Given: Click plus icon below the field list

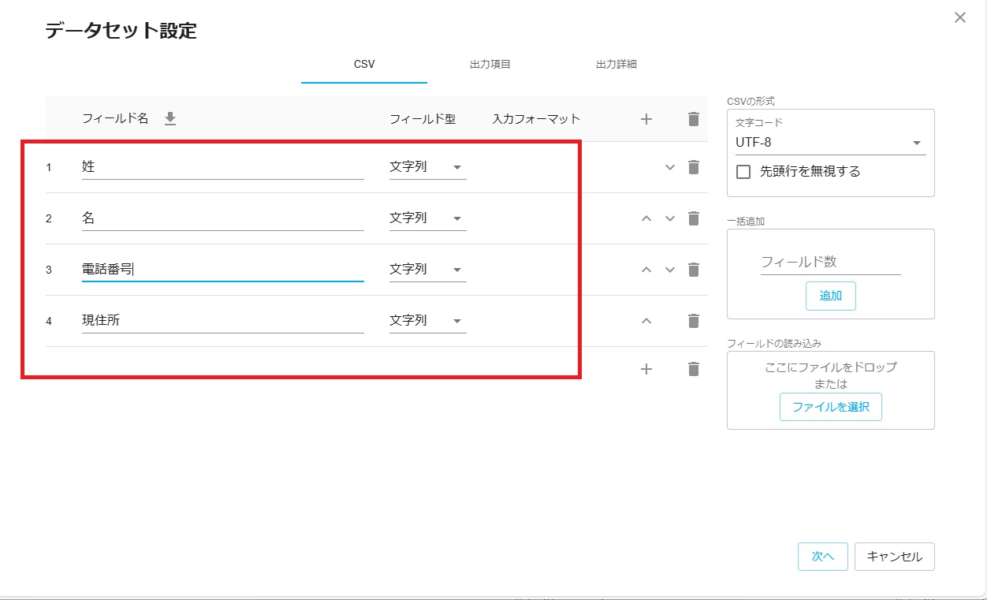Looking at the screenshot, I should (x=646, y=369).
